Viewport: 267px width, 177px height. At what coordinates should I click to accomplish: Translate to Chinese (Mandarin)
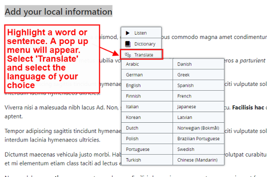pos(198,160)
